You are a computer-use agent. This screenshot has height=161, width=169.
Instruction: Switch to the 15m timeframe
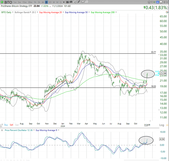coord(25,2)
